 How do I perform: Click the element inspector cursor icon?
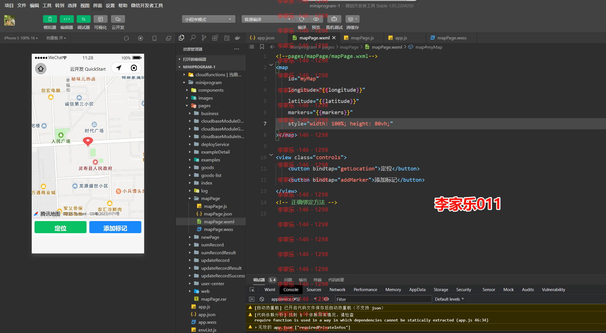[x=252, y=290]
